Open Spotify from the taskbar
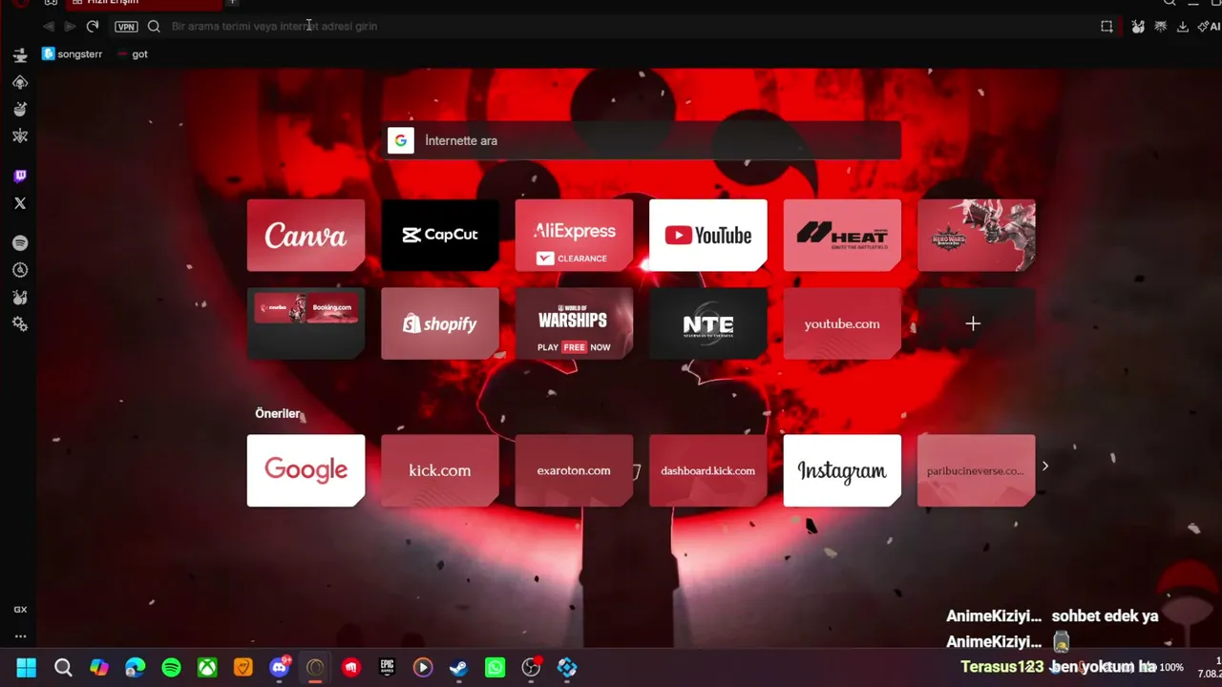The height and width of the screenshot is (687, 1222). click(x=172, y=668)
